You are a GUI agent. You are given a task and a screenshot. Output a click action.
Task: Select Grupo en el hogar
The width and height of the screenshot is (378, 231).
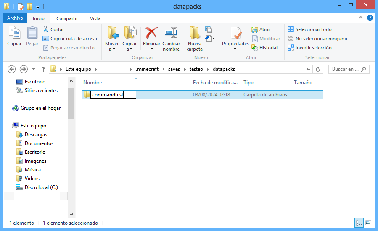tap(36, 108)
